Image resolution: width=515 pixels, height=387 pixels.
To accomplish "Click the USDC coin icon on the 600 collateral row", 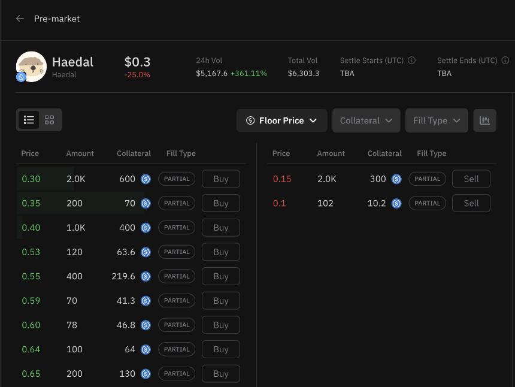I will point(145,179).
